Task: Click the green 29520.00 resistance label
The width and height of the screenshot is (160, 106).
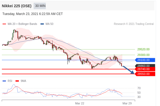Action: [x=143, y=49]
